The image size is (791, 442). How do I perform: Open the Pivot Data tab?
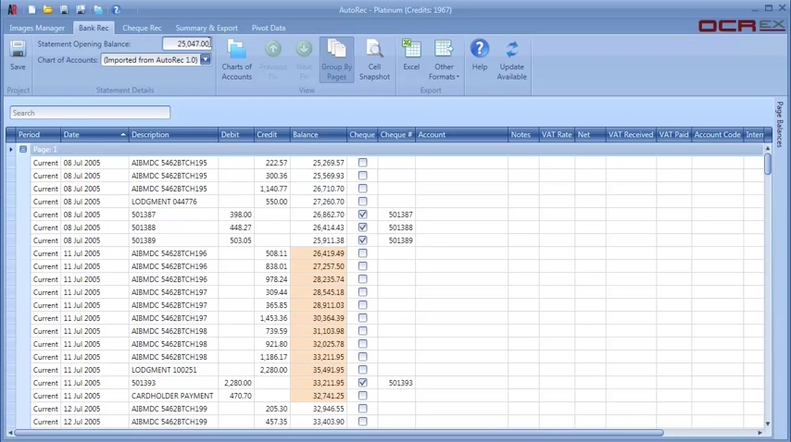[x=269, y=28]
